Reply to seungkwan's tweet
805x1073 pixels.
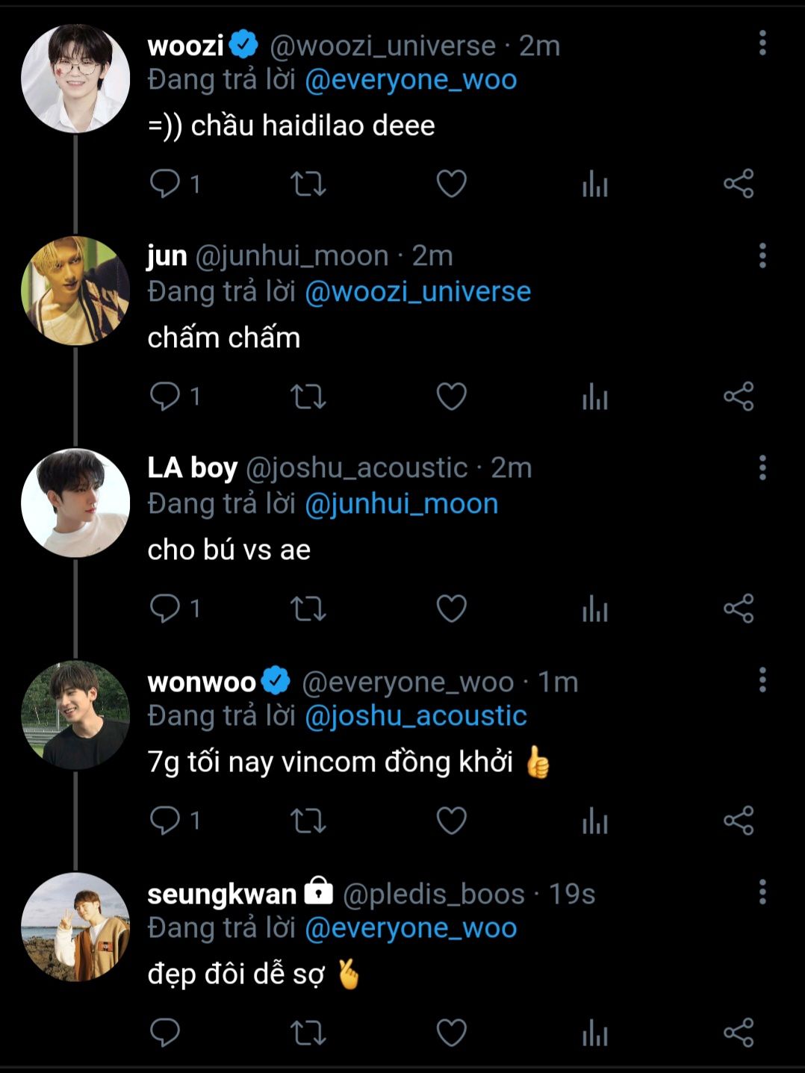pyautogui.click(x=165, y=1033)
